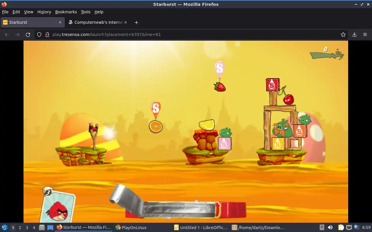Select the Starburst tab
Image resolution: width=372 pixels, height=232 pixels.
point(32,22)
